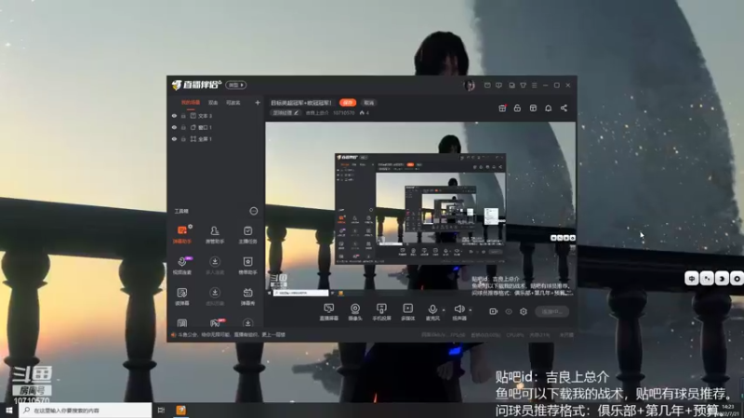
Task: Expand the microphone options arrow
Action: pos(444,310)
